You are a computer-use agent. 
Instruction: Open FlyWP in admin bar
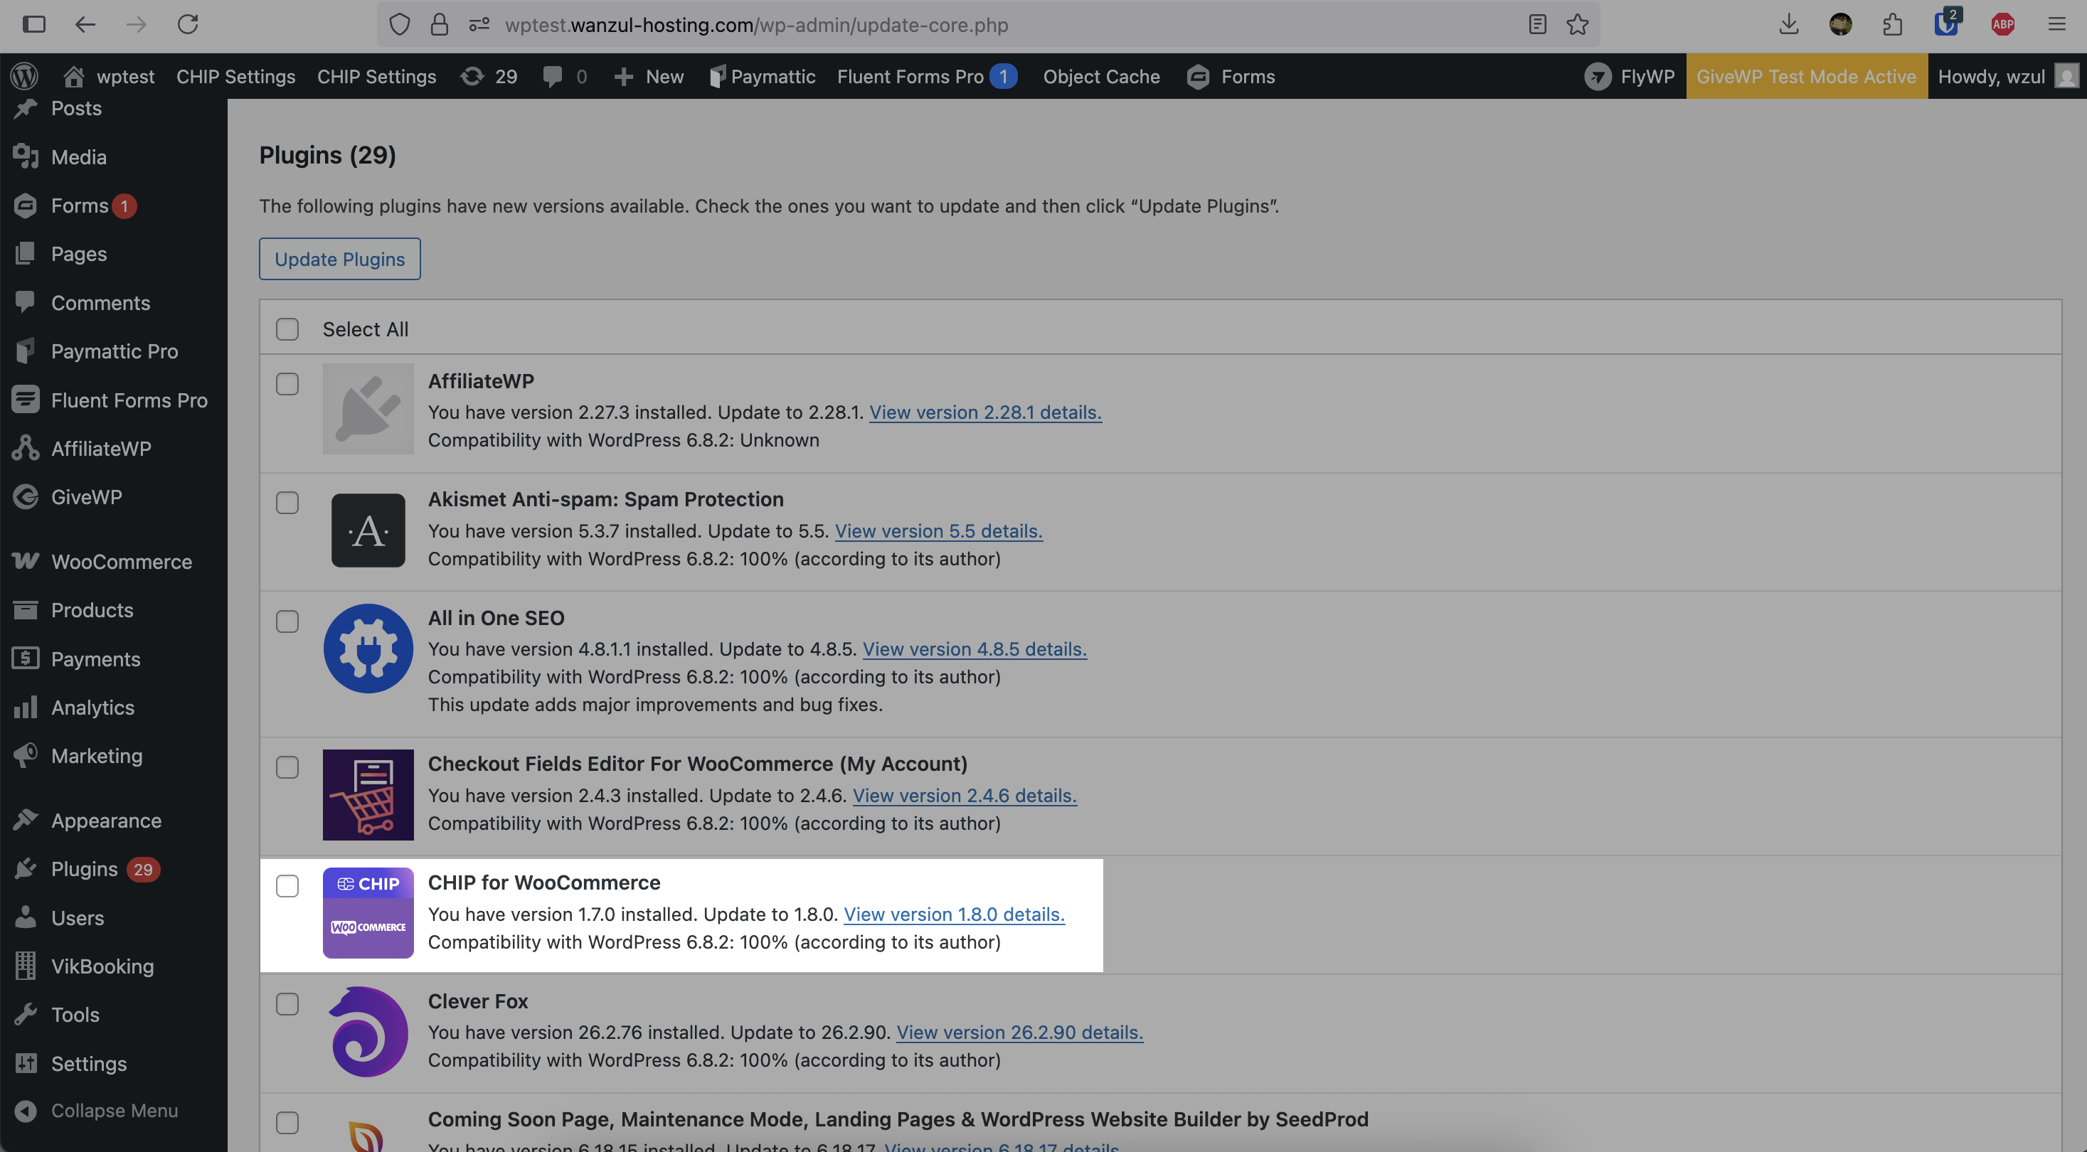click(x=1629, y=76)
